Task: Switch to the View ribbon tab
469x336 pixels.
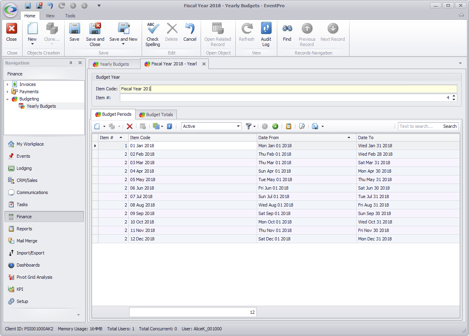Action: pos(50,16)
